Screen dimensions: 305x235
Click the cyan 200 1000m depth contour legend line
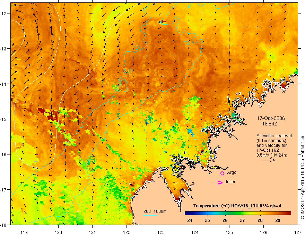tap(150, 215)
